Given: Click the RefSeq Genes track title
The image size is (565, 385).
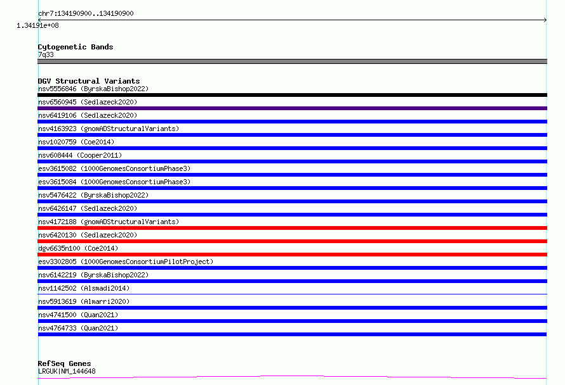Looking at the screenshot, I should [x=64, y=363].
